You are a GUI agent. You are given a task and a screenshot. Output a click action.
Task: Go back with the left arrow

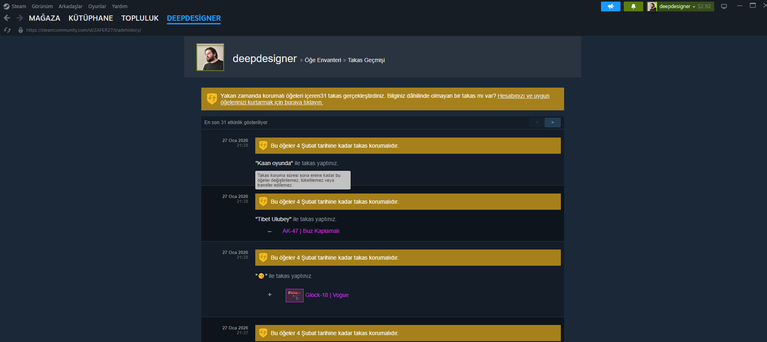(x=7, y=18)
